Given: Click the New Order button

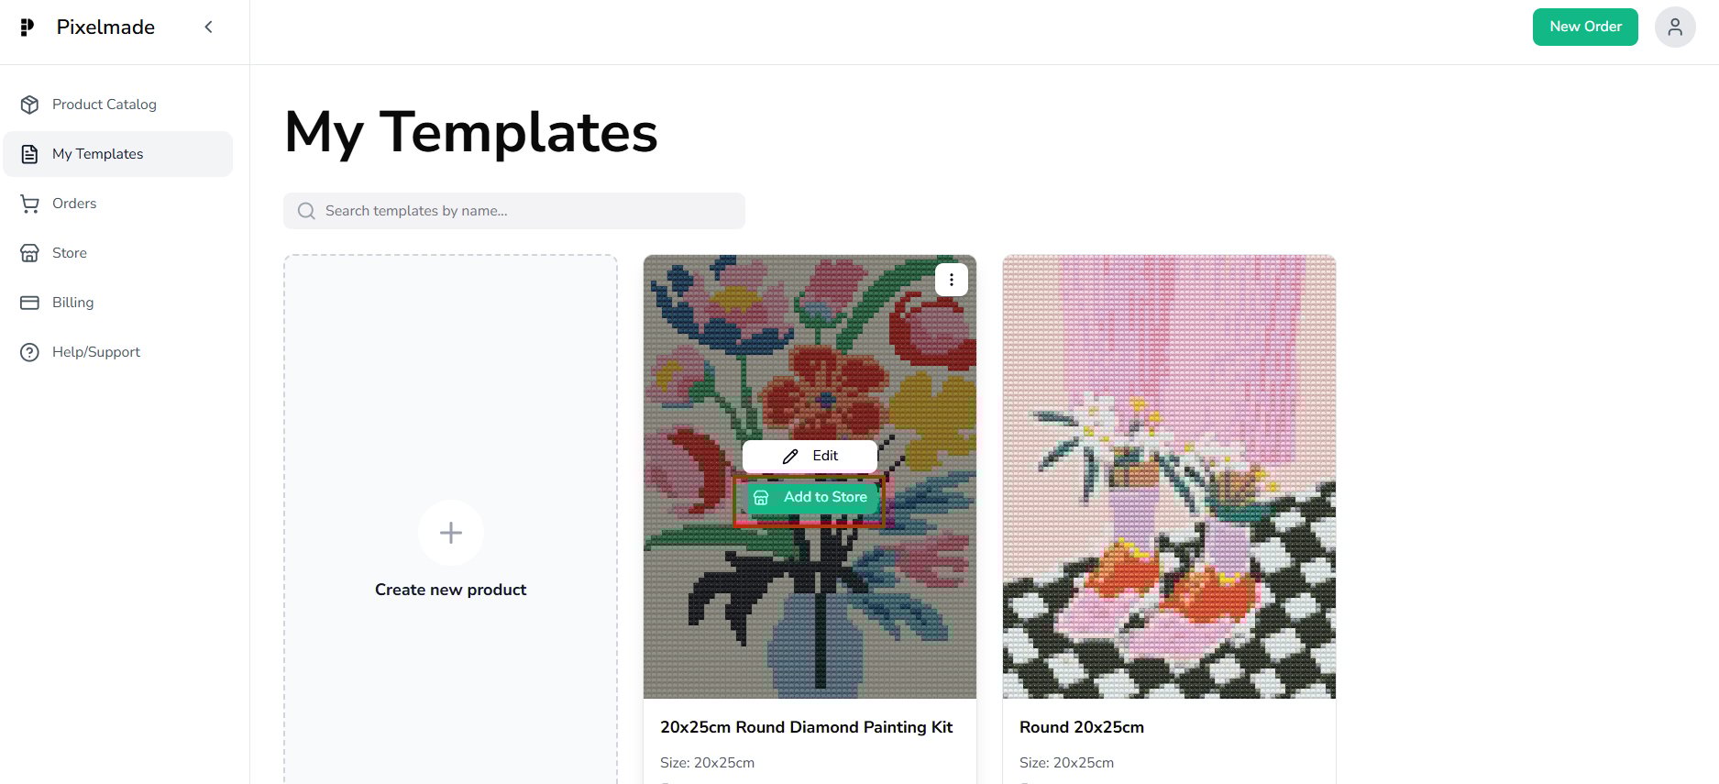Looking at the screenshot, I should 1584,28.
